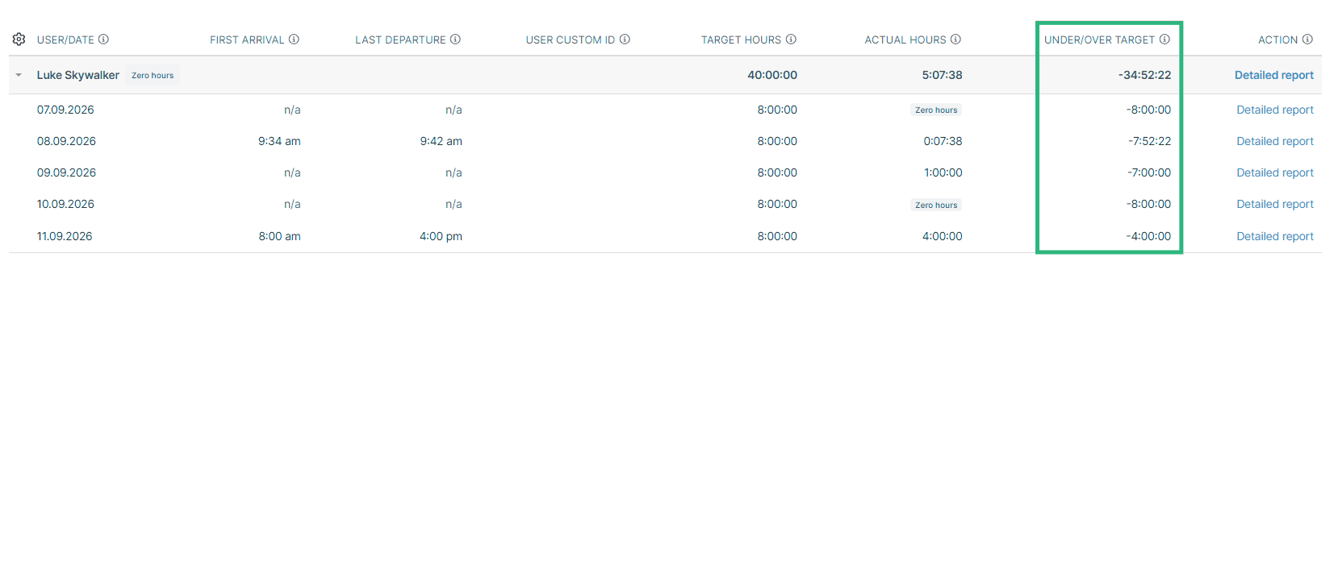This screenshot has width=1334, height=561.
Task: Click the -34:52:22 under target total
Action: (1144, 75)
